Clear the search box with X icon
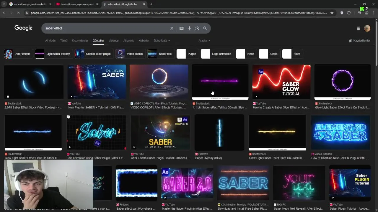Image resolution: width=378 pixels, height=212 pixels. (x=172, y=28)
